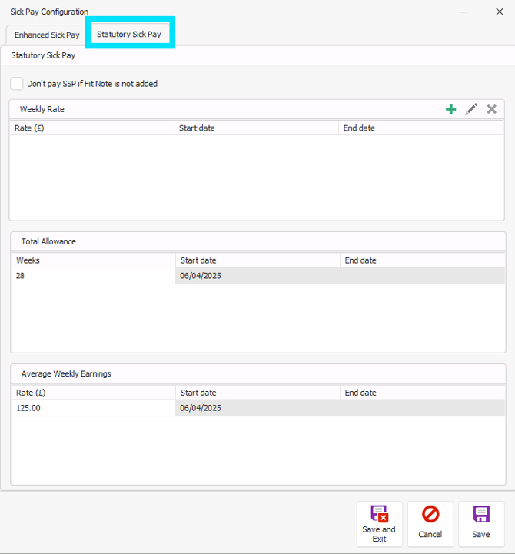Edit the selected weekly rate
Screen dimensions: 515x554
tap(471, 109)
